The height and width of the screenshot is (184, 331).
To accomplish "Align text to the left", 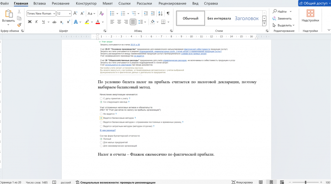I will (x=112, y=22).
